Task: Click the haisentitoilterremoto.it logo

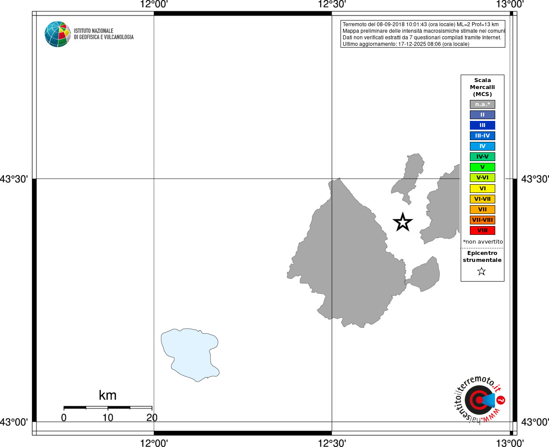Action: [480, 399]
